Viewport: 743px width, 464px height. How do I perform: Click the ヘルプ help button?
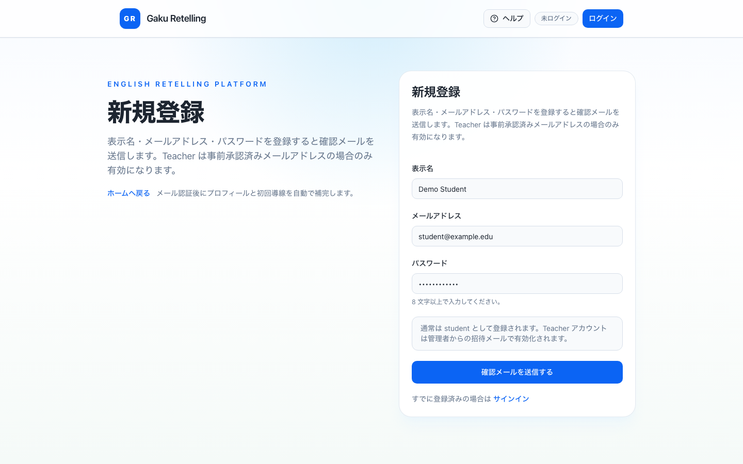click(507, 19)
